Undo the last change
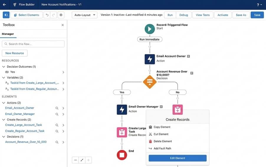Viewport: 266px width, 167px height. (47, 15)
